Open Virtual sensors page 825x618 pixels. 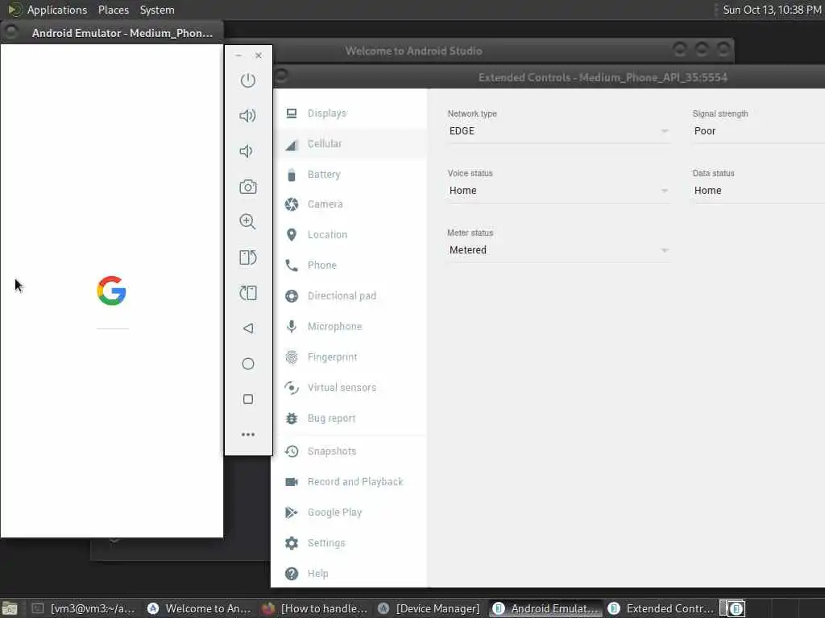350,387
